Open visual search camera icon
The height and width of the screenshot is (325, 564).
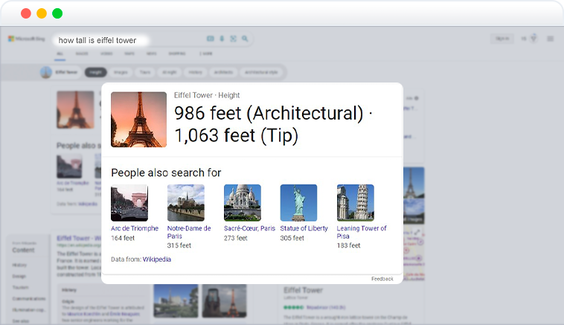point(233,39)
